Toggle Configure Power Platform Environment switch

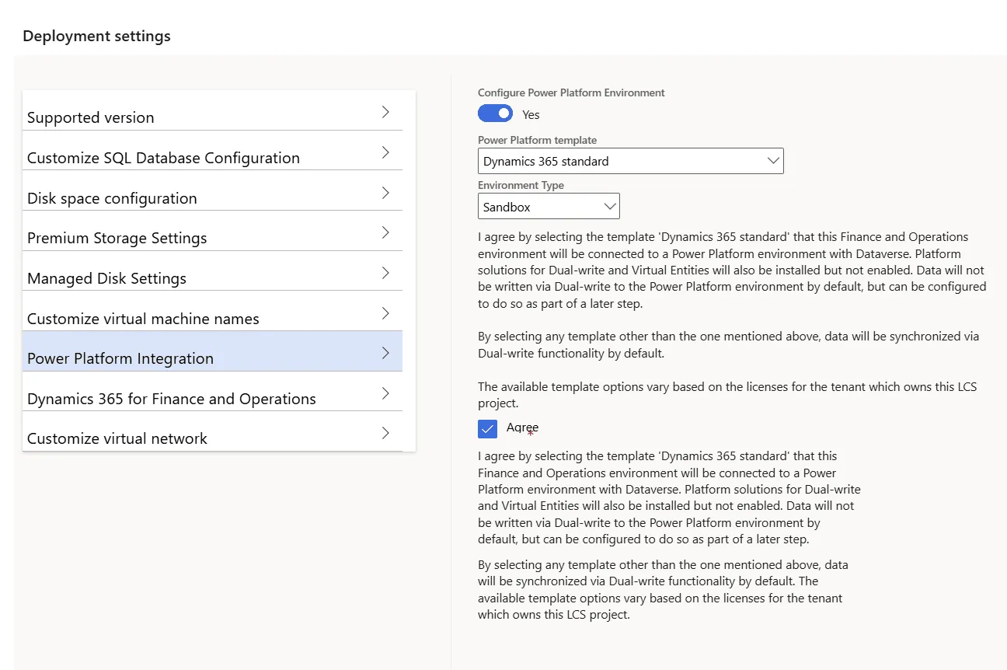495,113
